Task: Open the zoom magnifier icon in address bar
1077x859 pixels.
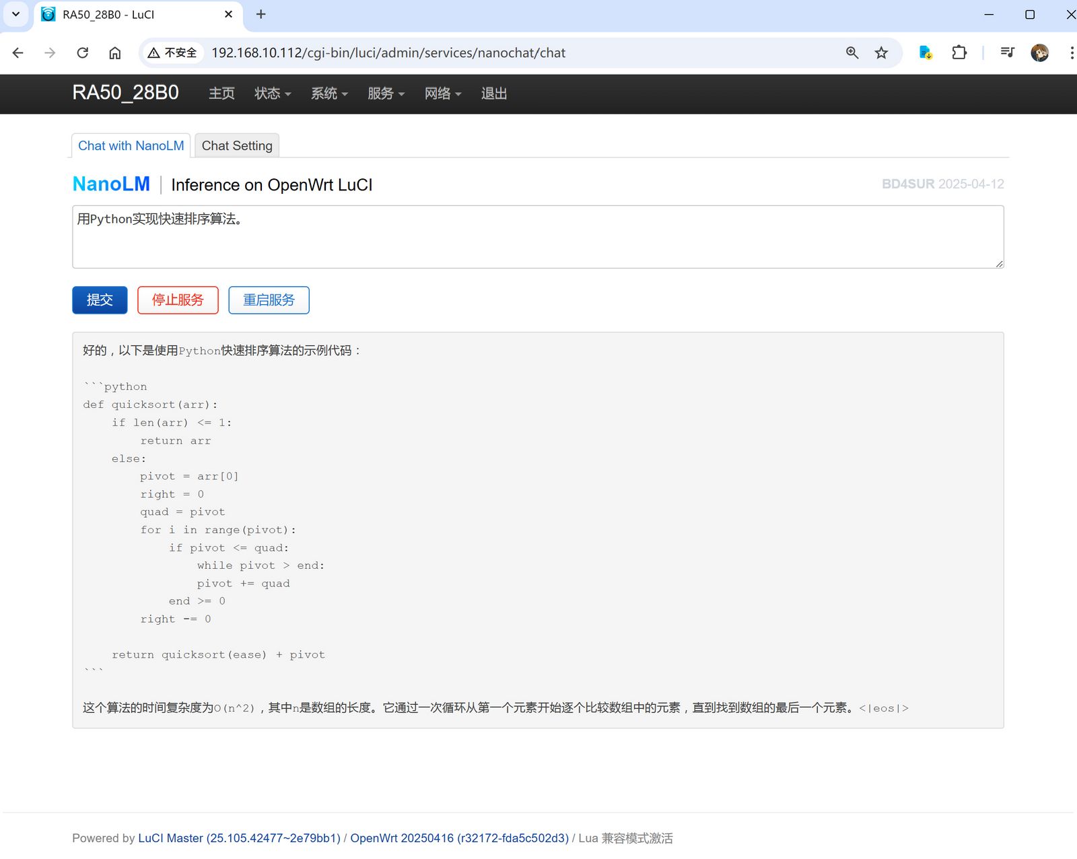Action: coord(852,53)
